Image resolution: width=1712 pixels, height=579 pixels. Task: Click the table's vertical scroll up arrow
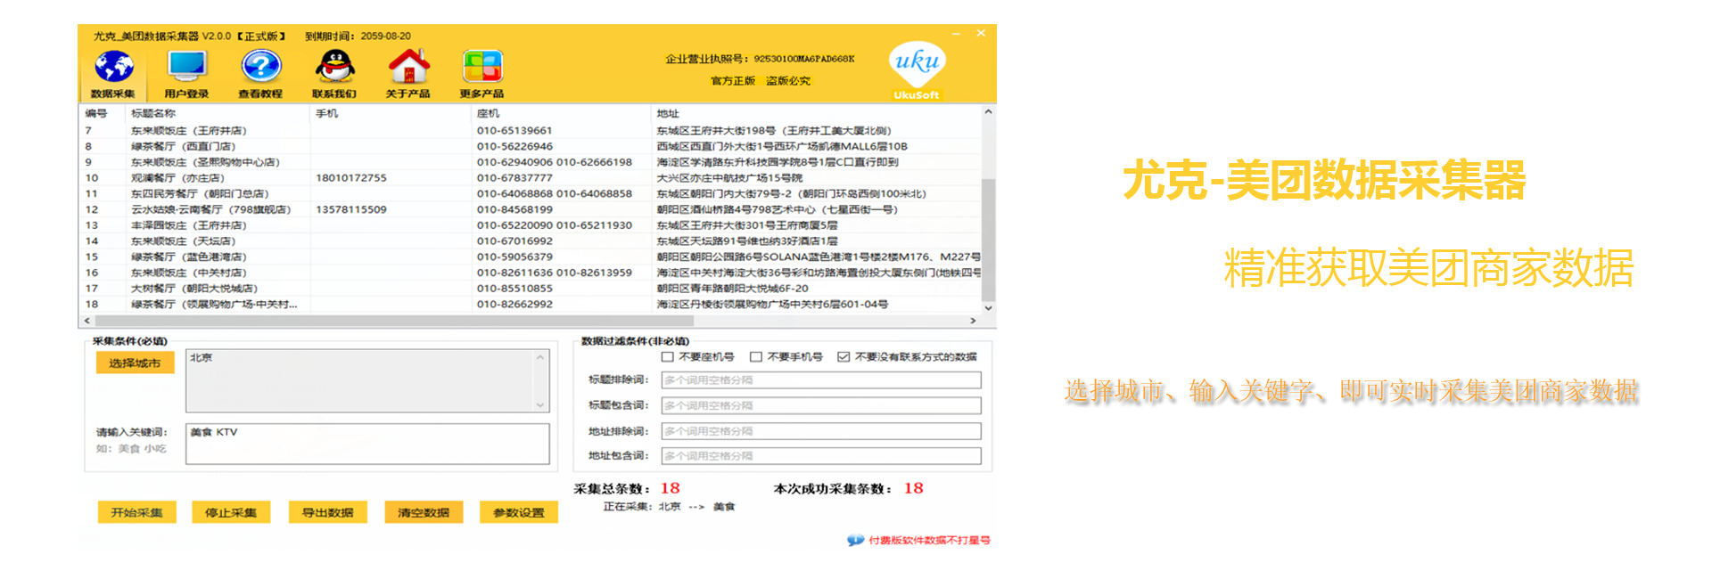click(x=988, y=112)
